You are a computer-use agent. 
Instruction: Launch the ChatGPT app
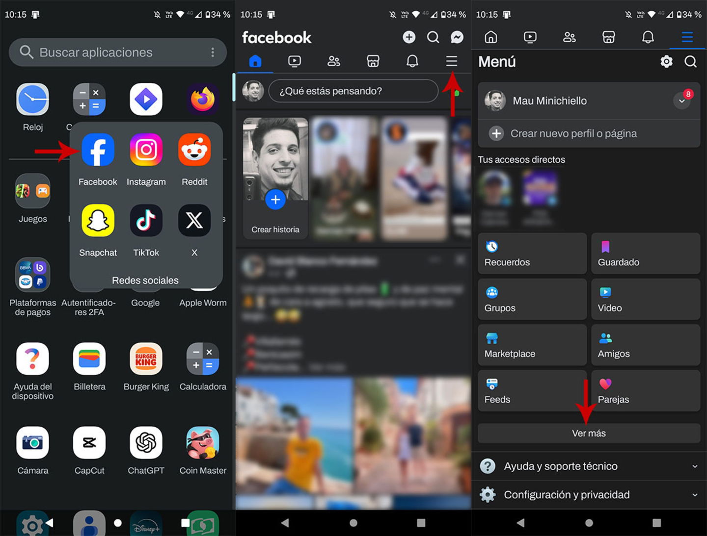point(146,442)
